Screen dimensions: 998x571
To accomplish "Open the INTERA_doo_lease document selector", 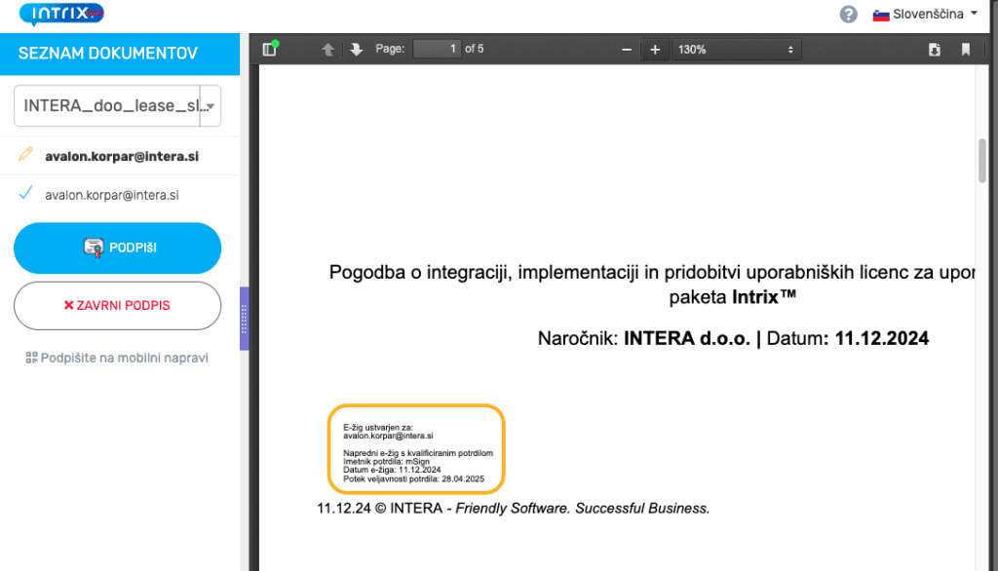I will 117,105.
